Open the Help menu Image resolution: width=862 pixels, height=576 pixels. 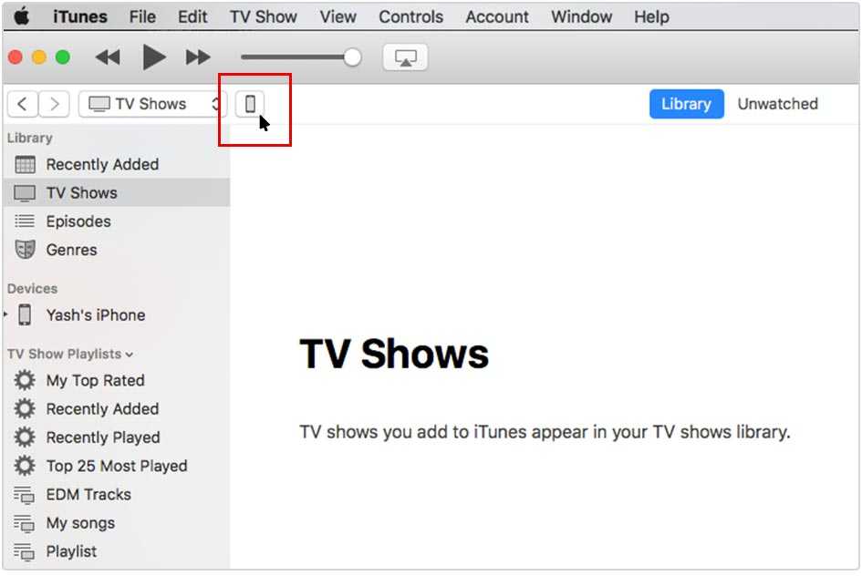pos(651,16)
